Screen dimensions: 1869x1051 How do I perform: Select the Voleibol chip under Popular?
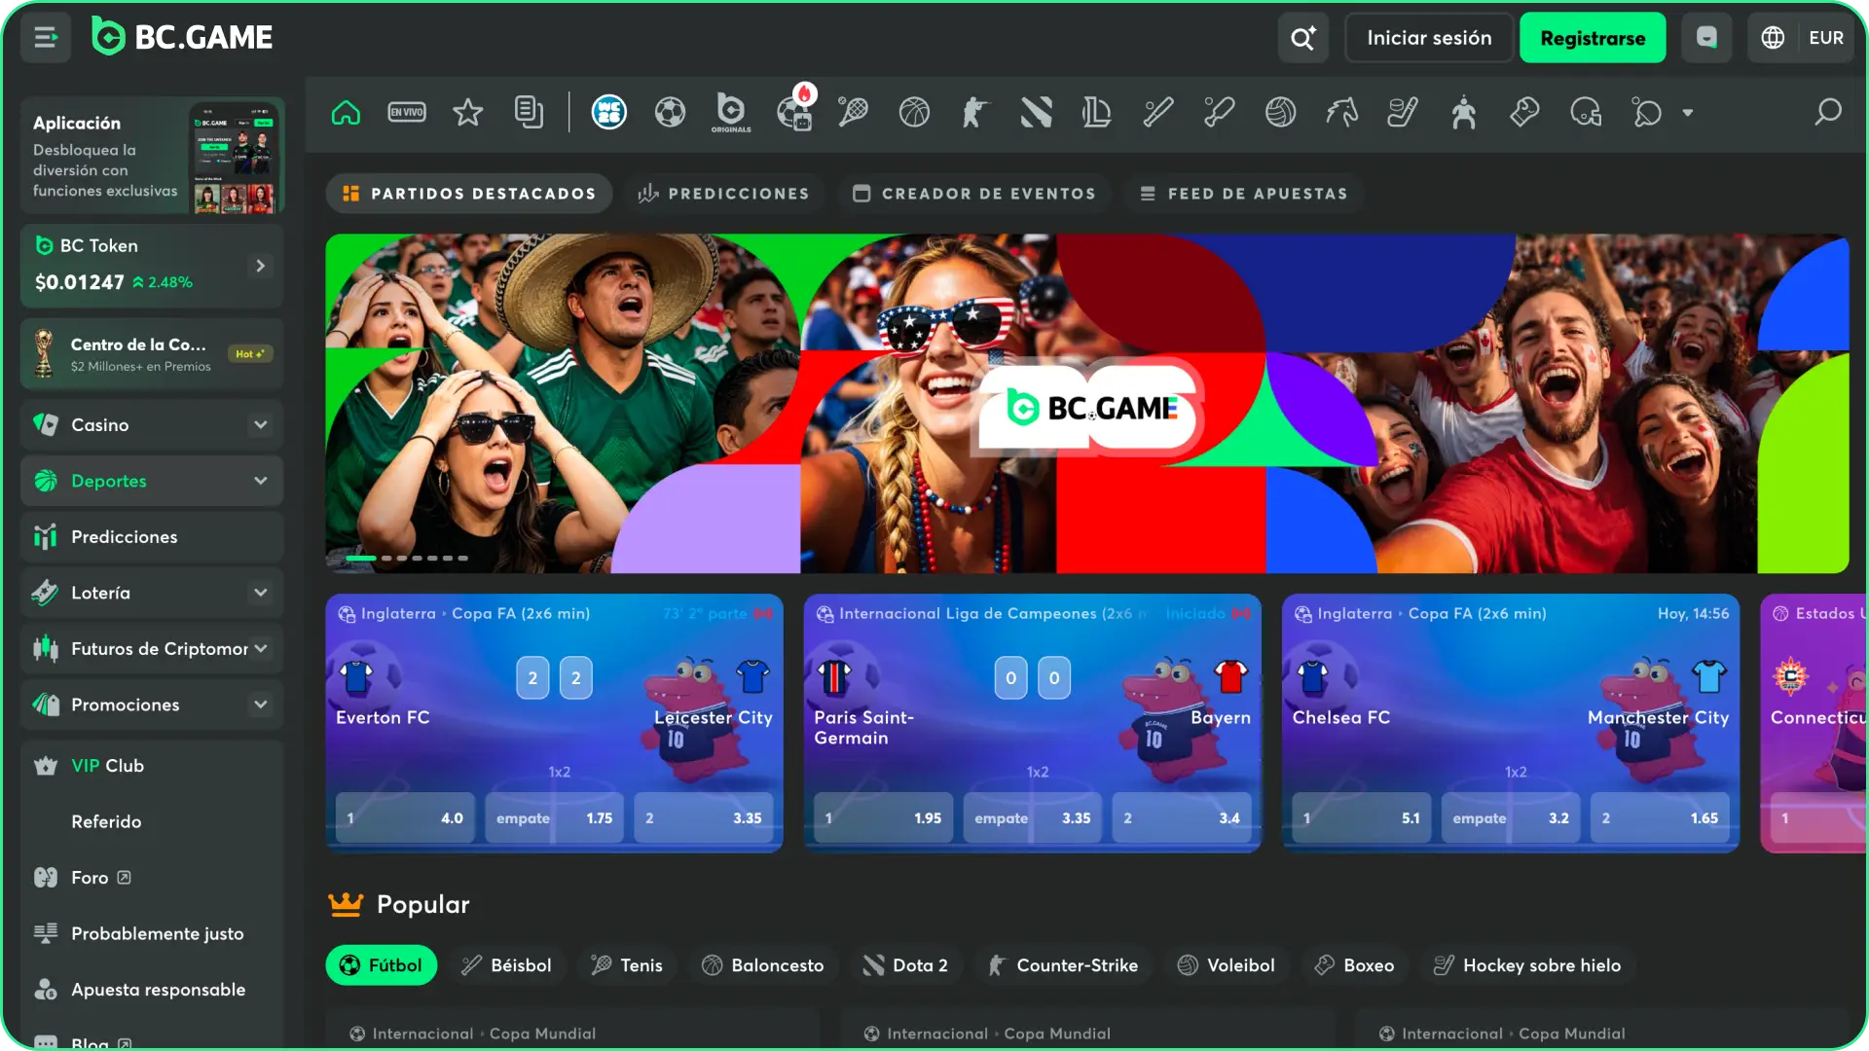point(1227,965)
